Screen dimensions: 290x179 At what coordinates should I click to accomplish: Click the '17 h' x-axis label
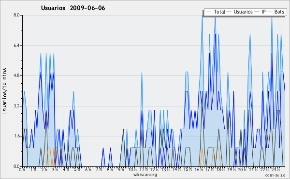209,169
